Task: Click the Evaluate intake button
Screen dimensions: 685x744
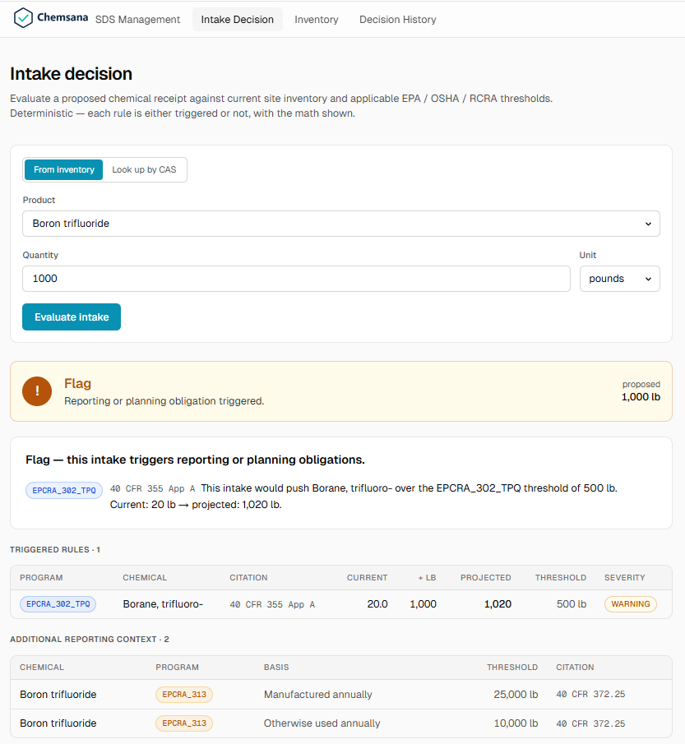Action: tap(72, 317)
